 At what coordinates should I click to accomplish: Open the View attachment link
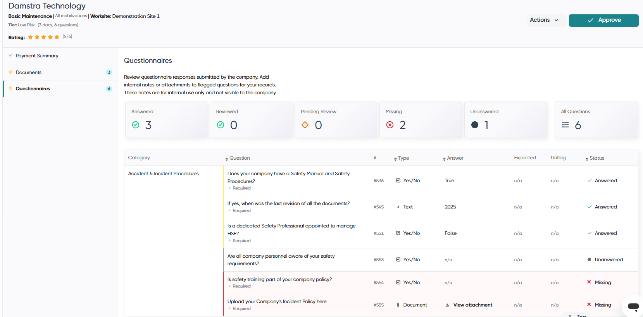(472, 305)
